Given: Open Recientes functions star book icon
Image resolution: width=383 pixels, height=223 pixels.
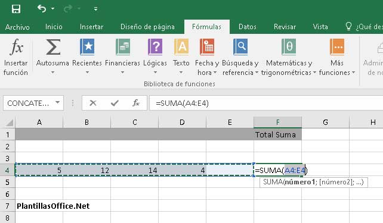Looking at the screenshot, I should (x=87, y=47).
